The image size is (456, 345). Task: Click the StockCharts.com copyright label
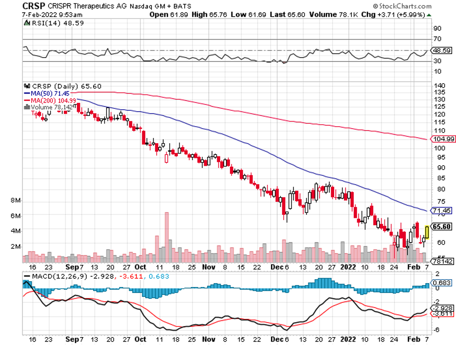[402, 6]
